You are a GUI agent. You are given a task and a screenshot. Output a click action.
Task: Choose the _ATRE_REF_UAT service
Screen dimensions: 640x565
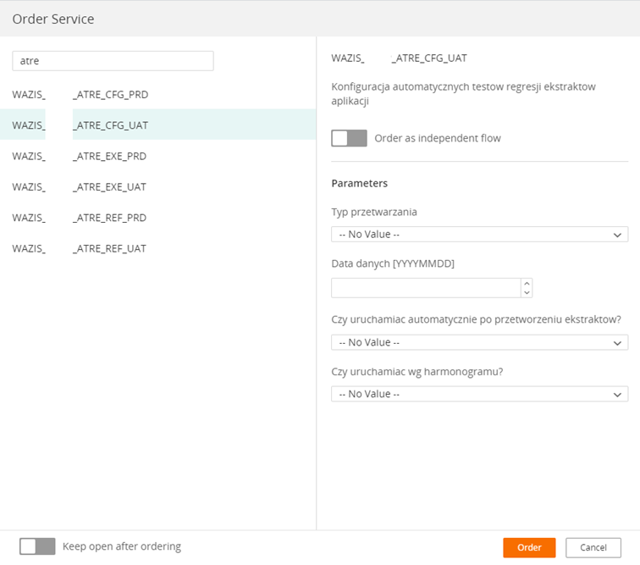(x=158, y=248)
